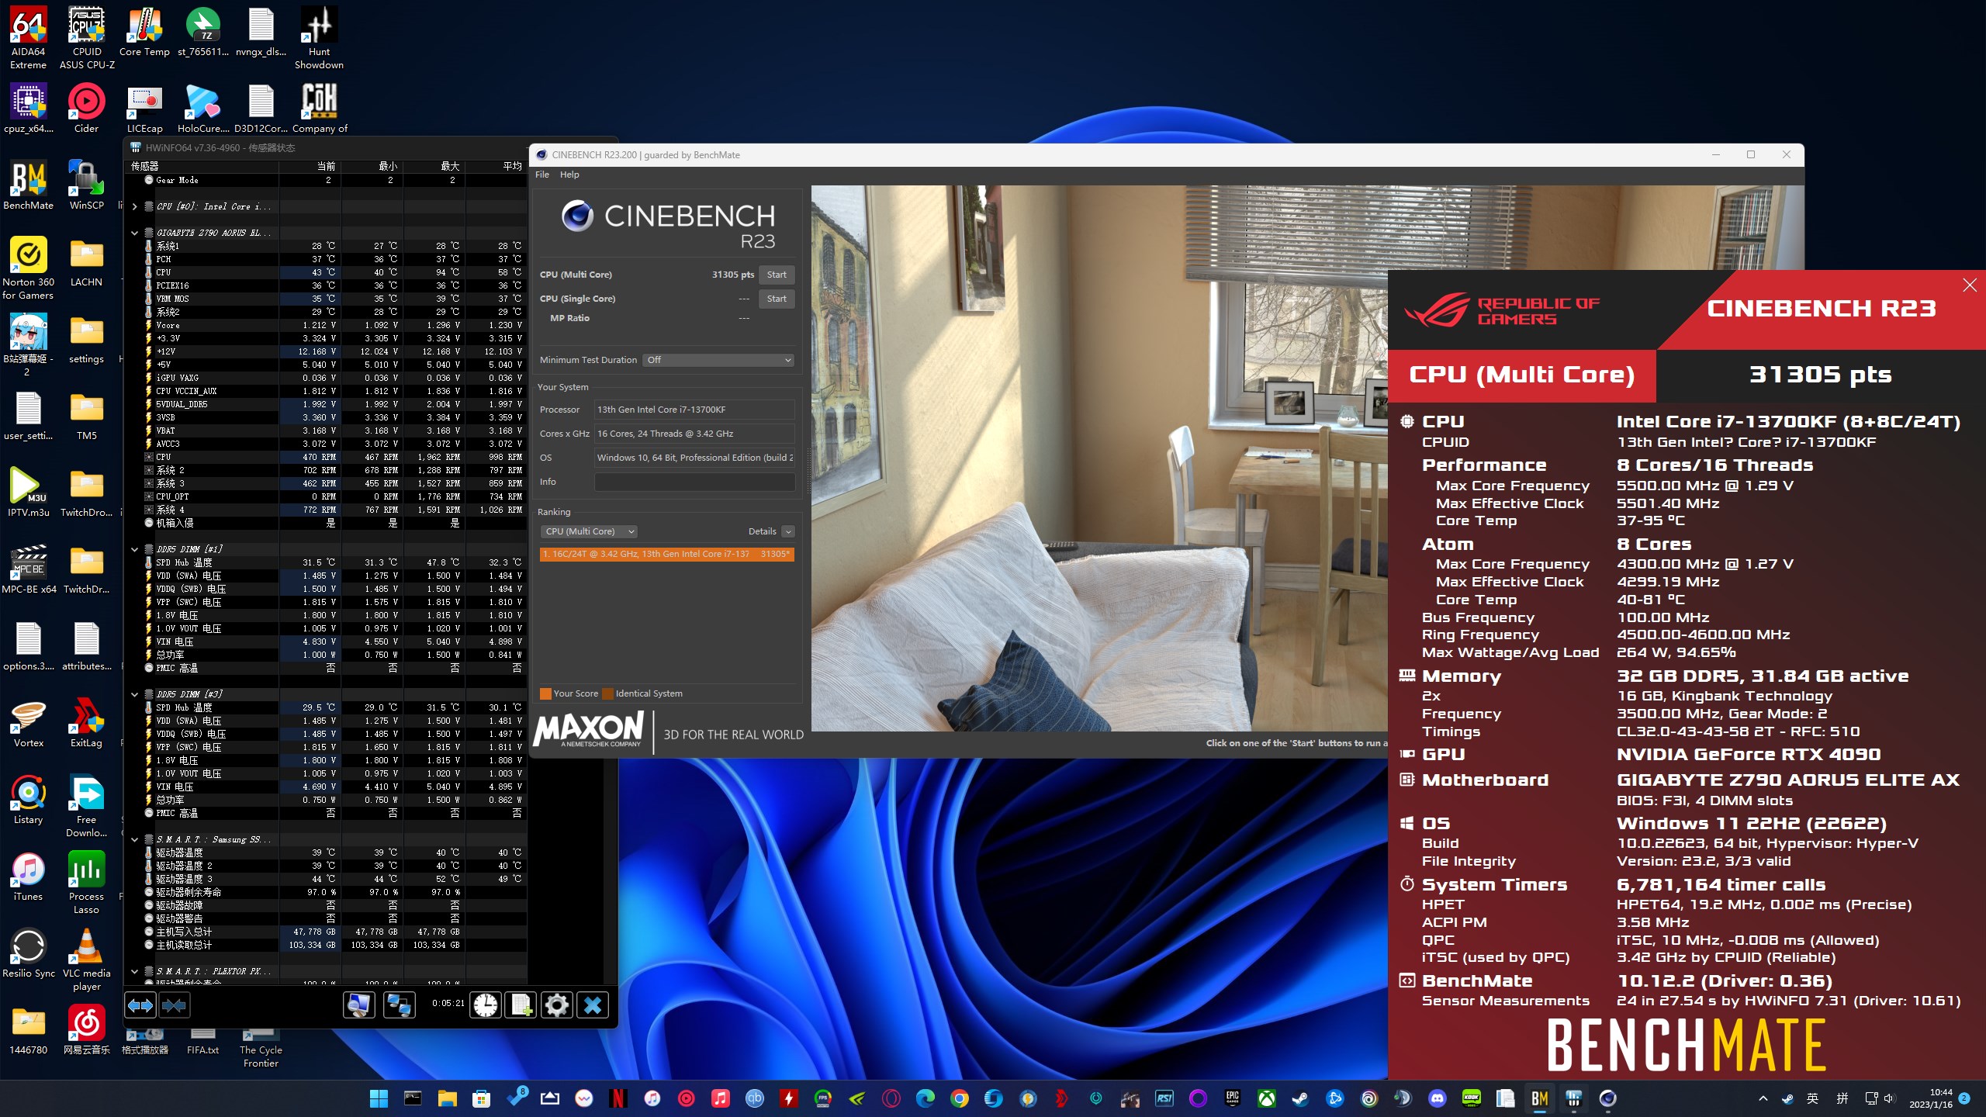
Task: Open ranking Details dropdown arrow
Action: [x=788, y=531]
